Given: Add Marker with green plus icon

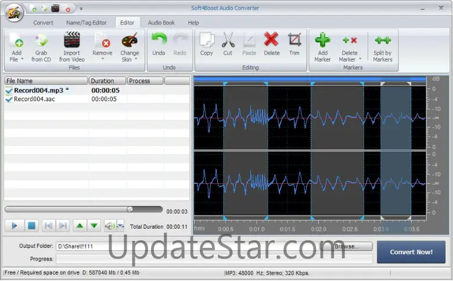Looking at the screenshot, I should pyautogui.click(x=322, y=40).
